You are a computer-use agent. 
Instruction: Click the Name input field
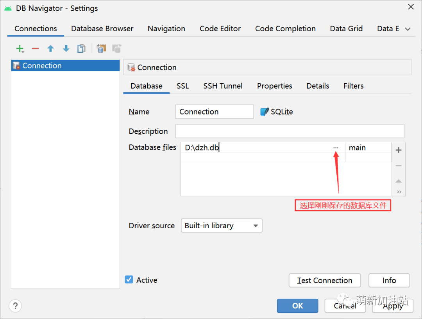(215, 111)
